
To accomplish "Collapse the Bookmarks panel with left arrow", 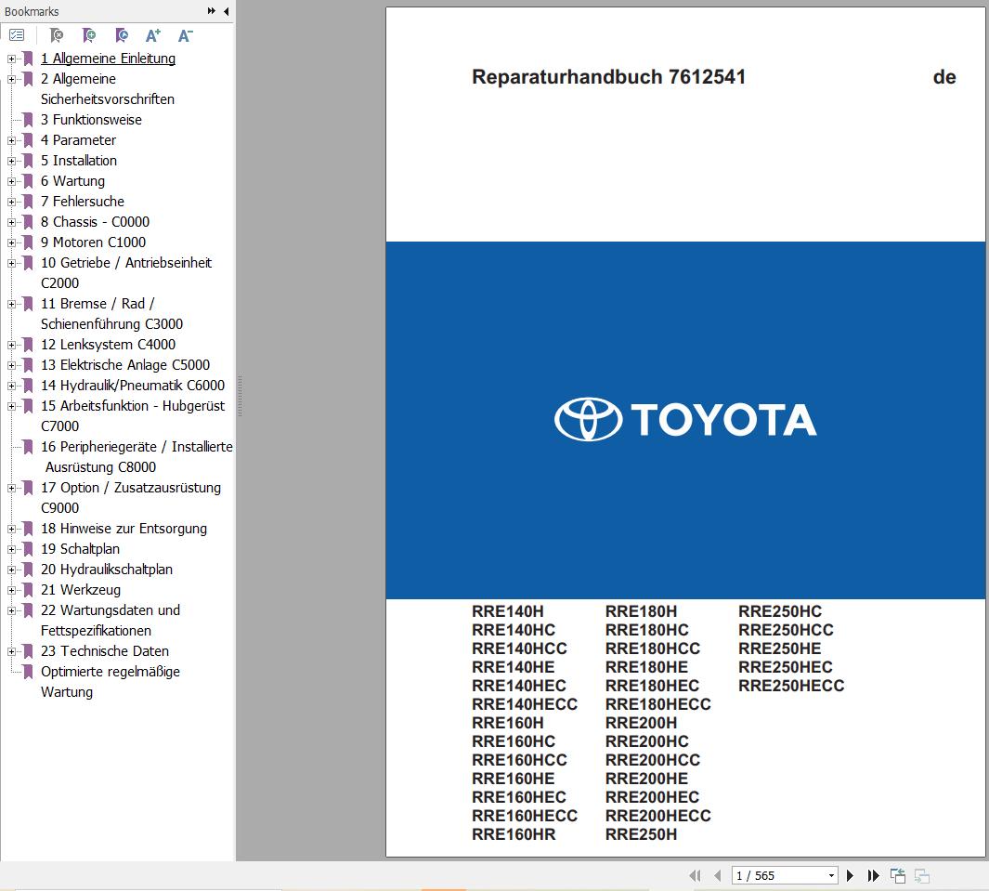I will click(x=226, y=11).
